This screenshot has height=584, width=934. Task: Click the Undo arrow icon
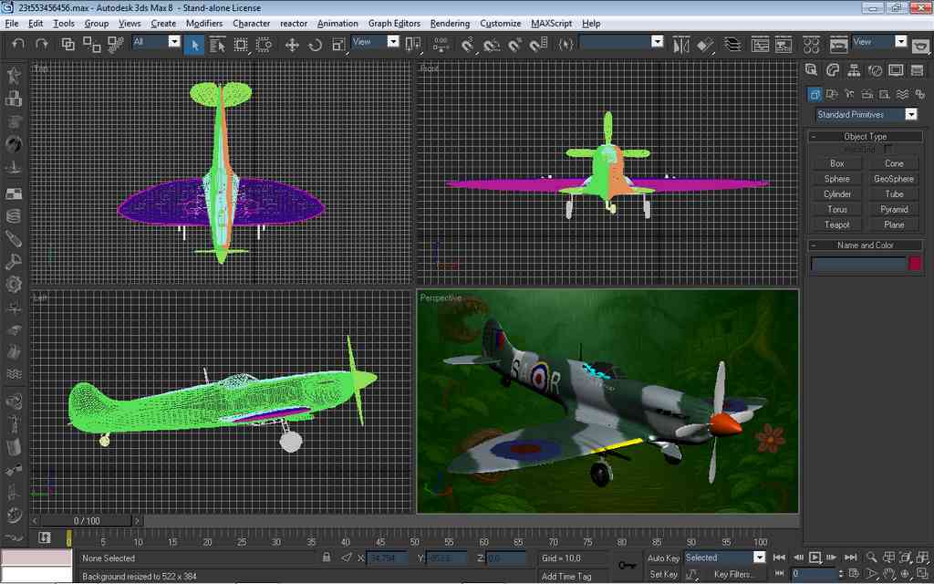[x=18, y=44]
